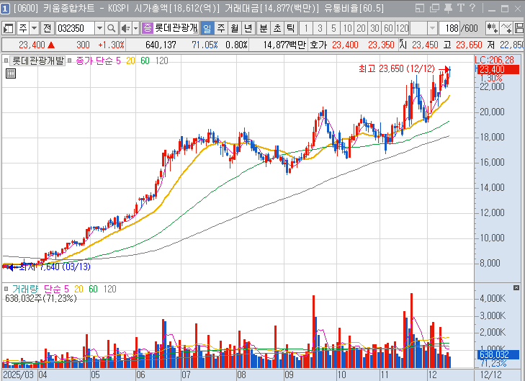Switch to 주 (weekly) candle period
Screen dimensions: 525x381
220,28
